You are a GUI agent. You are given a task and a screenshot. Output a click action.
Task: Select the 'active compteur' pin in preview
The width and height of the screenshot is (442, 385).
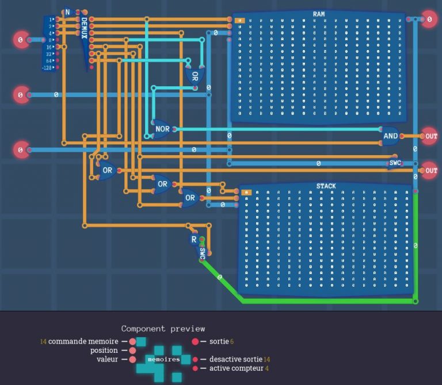point(195,368)
